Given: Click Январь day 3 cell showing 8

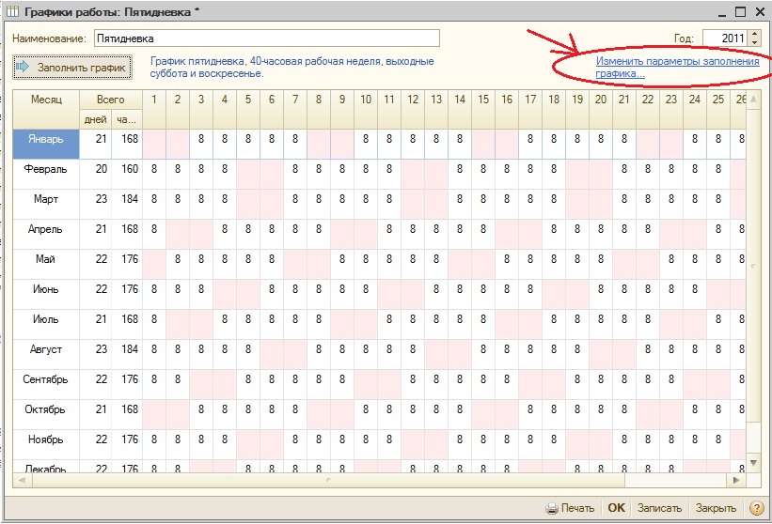Looking at the screenshot, I should click(x=201, y=144).
